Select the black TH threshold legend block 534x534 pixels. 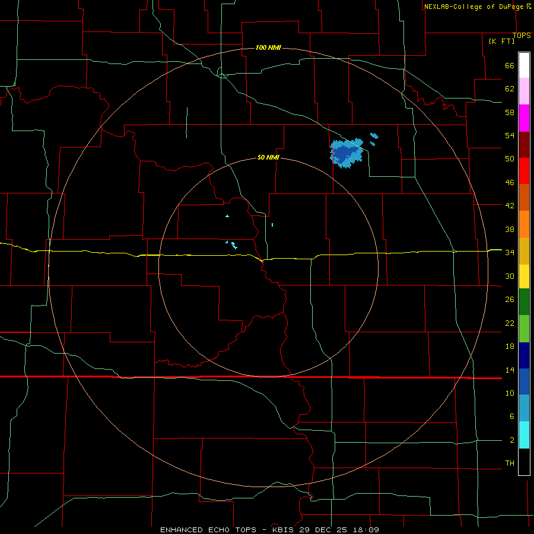pos(524,462)
